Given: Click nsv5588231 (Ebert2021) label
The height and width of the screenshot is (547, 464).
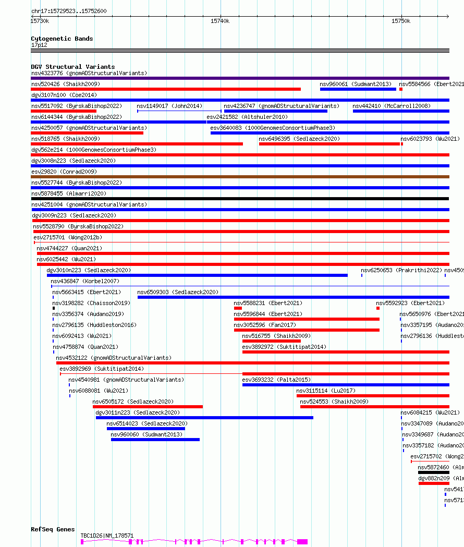Looking at the screenshot, I should coord(268,303).
